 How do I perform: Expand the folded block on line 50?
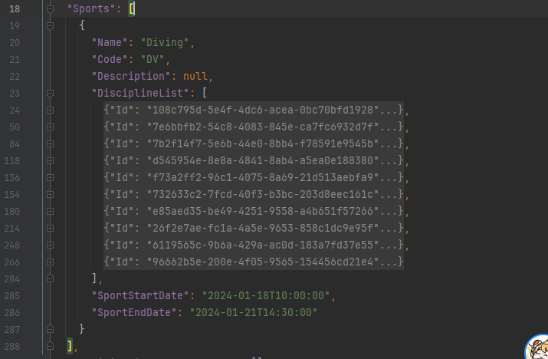[50, 127]
